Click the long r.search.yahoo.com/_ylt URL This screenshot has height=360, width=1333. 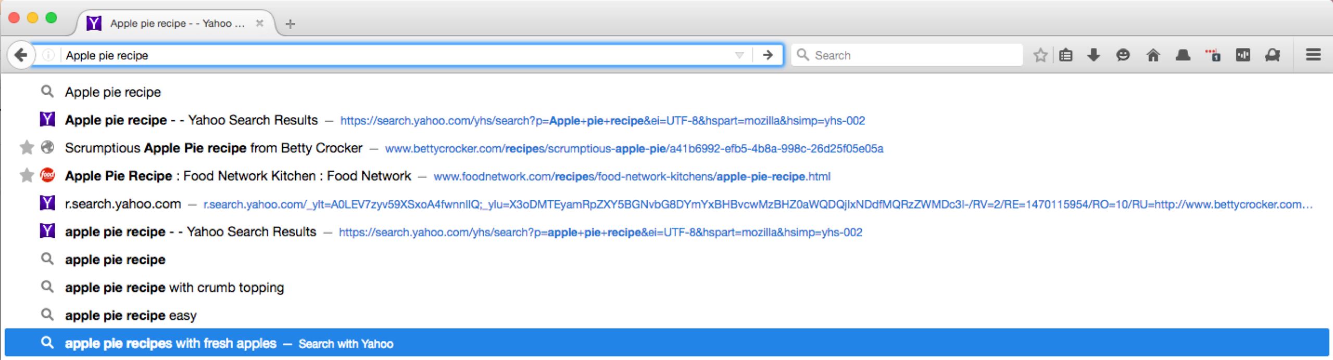click(x=758, y=204)
